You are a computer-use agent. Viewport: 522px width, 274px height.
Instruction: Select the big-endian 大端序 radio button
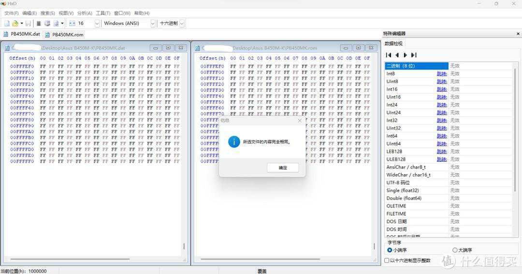coord(454,250)
